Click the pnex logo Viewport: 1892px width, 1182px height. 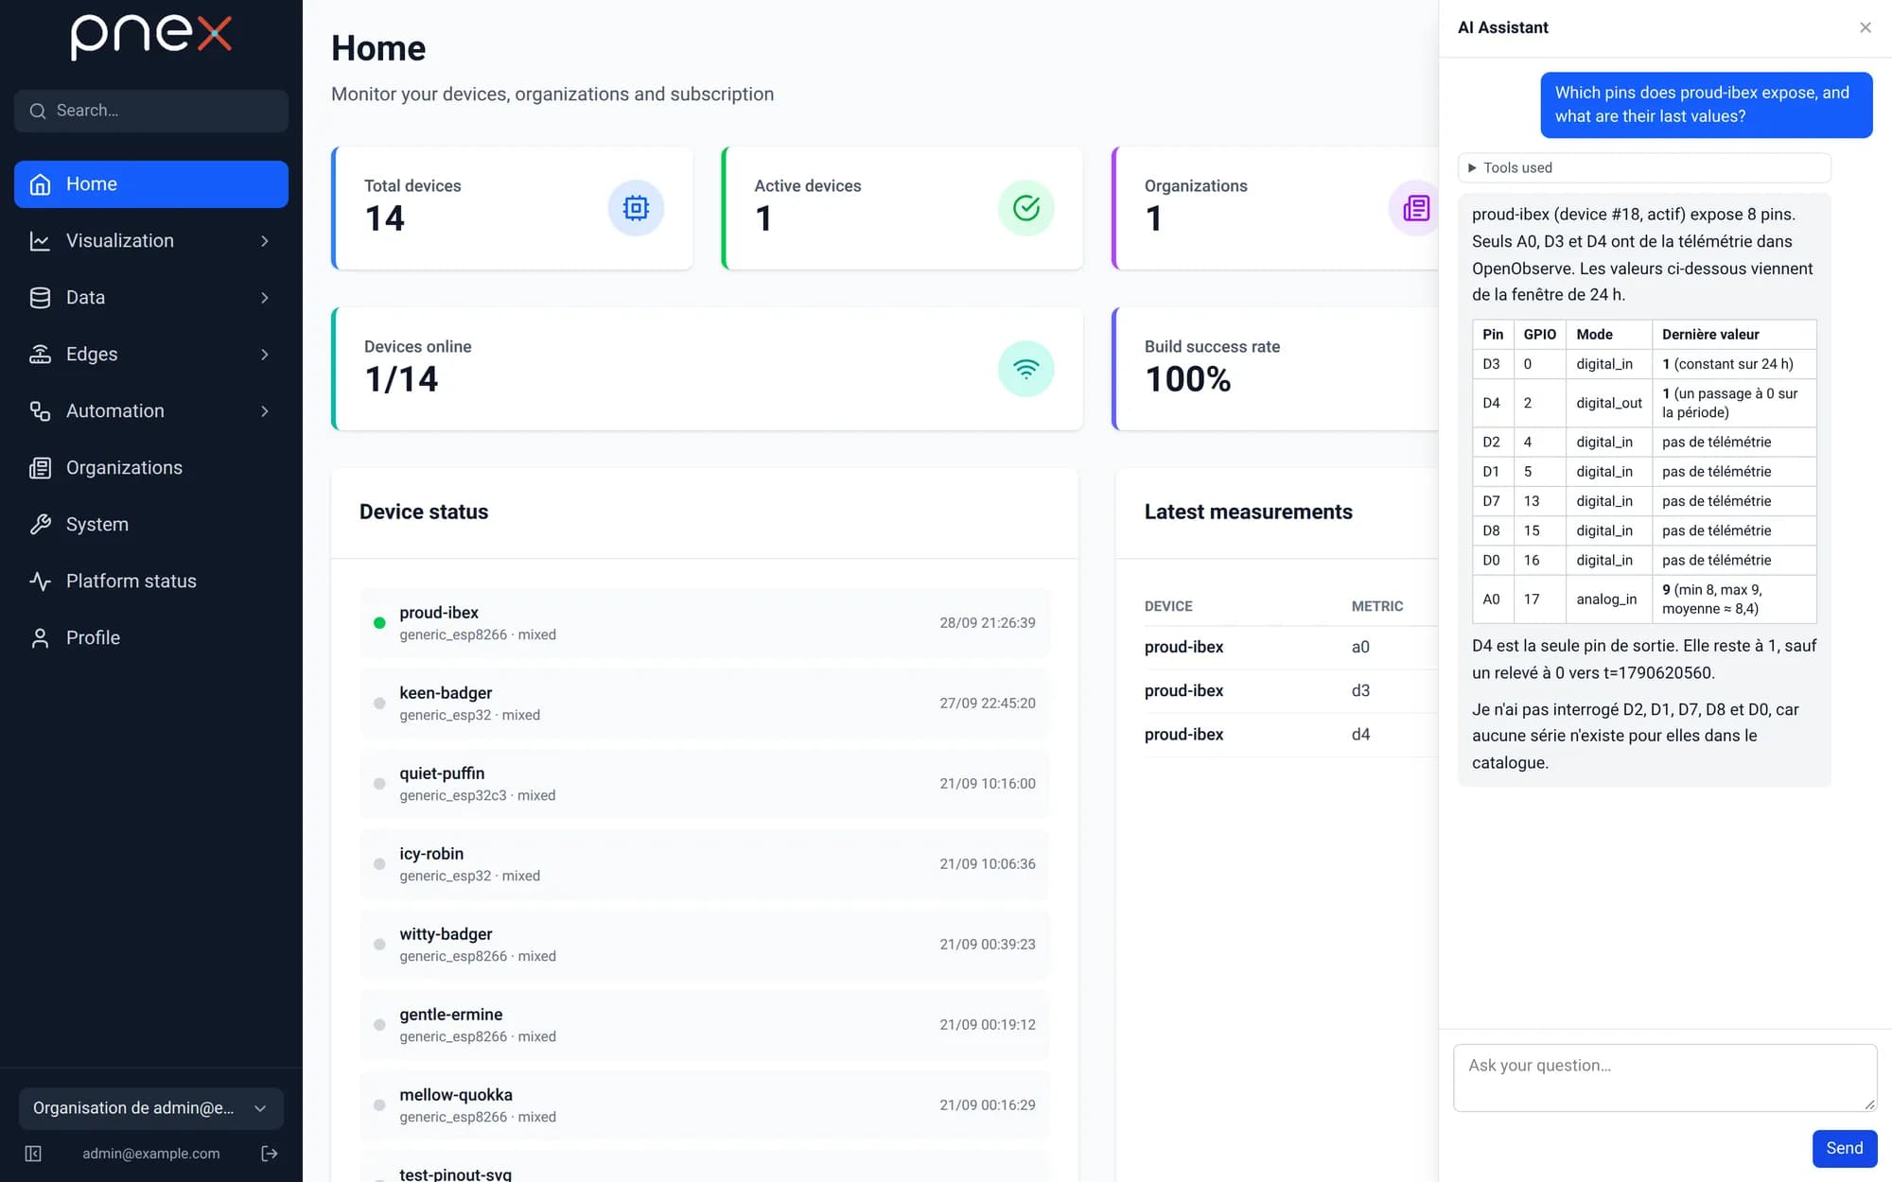tap(151, 37)
